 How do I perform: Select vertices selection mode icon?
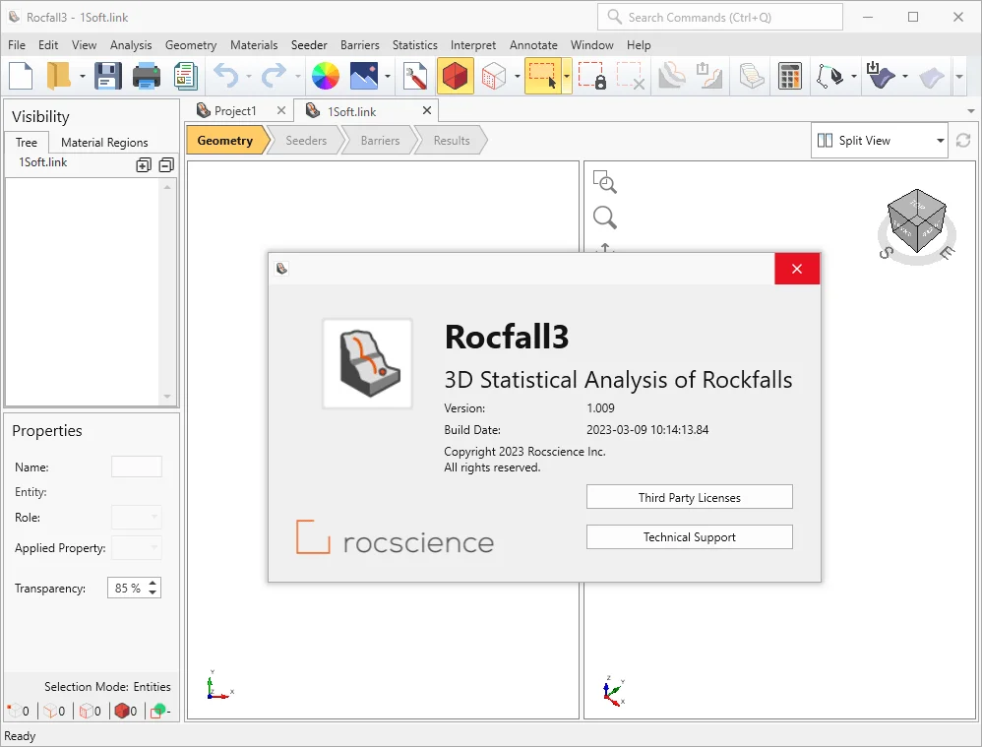click(17, 711)
